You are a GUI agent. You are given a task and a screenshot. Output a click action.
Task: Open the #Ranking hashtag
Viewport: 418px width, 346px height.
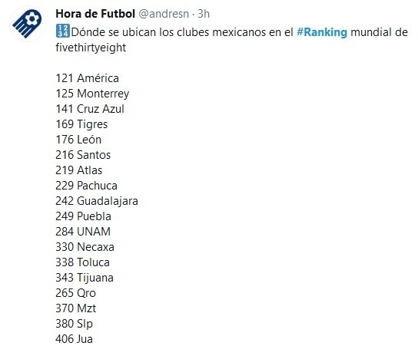point(322,32)
